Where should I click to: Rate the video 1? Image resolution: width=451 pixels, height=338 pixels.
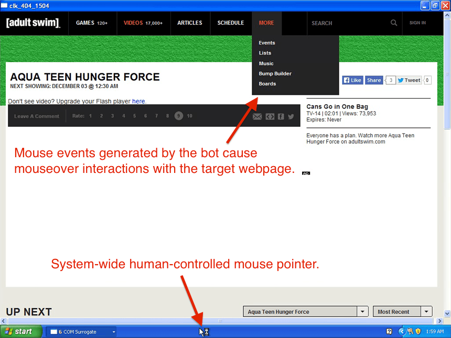[90, 116]
